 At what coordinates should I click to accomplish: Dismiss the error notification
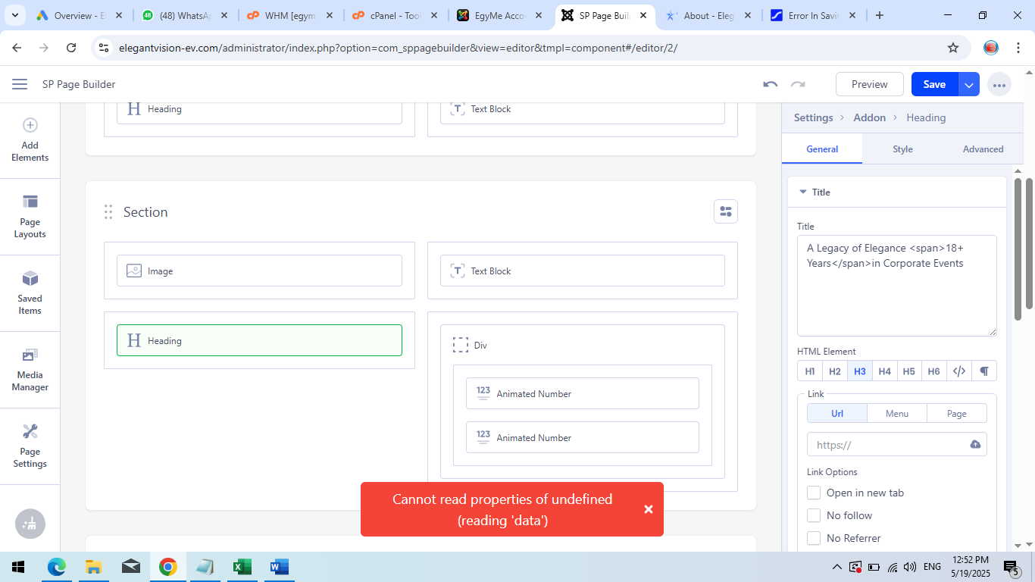[x=648, y=509]
